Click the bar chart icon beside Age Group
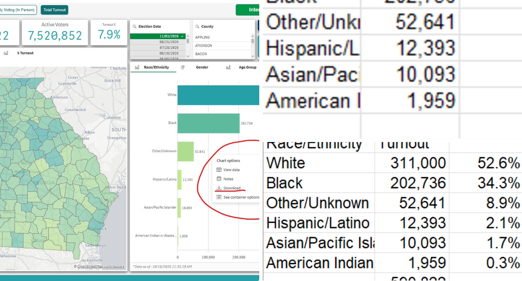This screenshot has width=522, height=281. (x=228, y=68)
